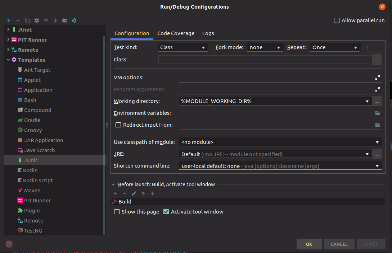Select the Kotlin script template
Screen dimensions: 392x253
(38, 181)
